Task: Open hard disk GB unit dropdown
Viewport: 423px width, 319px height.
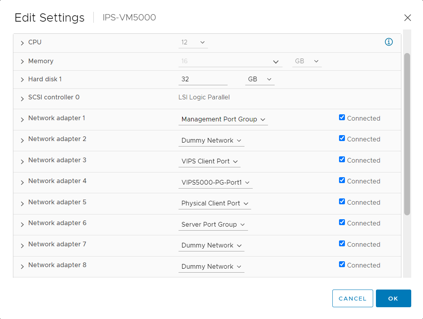Action: [x=259, y=79]
